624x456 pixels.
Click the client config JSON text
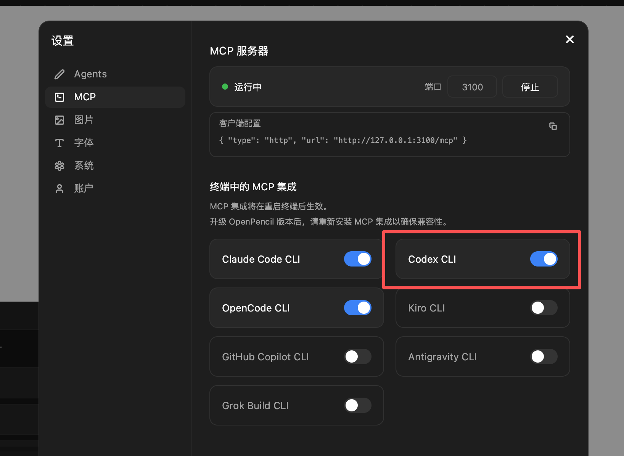(x=343, y=140)
